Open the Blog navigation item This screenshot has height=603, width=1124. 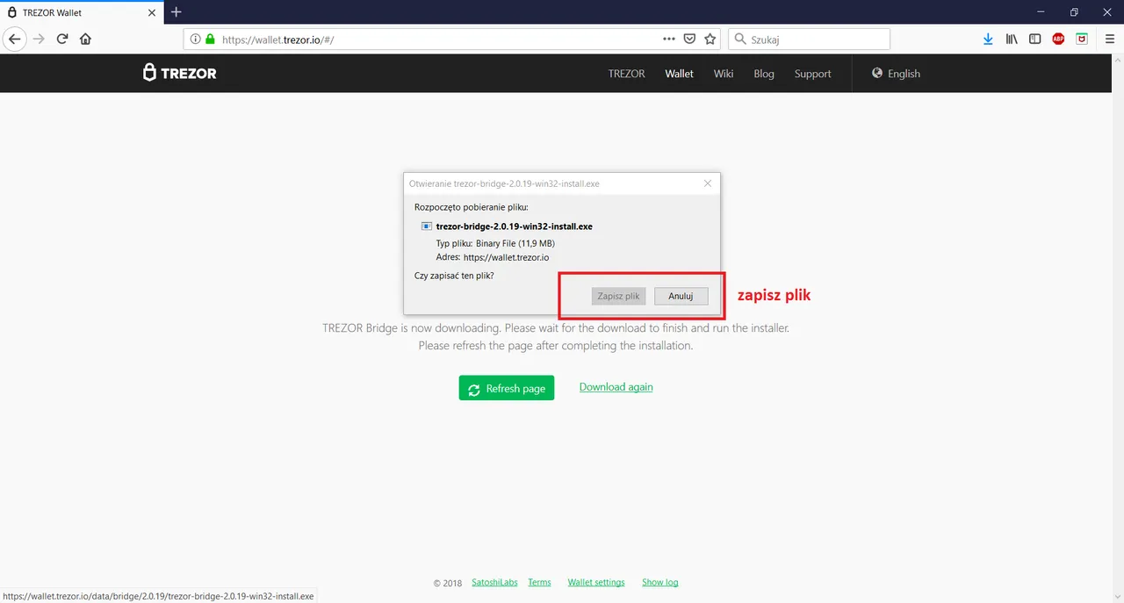pos(764,74)
